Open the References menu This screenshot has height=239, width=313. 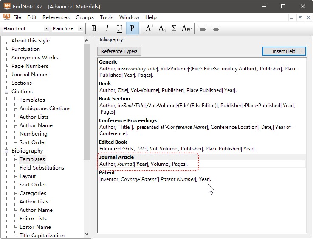pos(56,17)
